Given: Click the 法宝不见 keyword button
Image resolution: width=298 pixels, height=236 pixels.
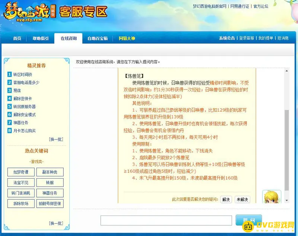Looking at the screenshot, I should point(21,183).
